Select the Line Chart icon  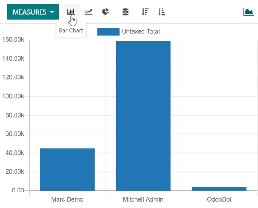pyautogui.click(x=89, y=12)
